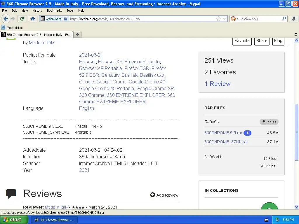The height and width of the screenshot is (224, 299).
Task: Download the 2 files bundle
Action: pyautogui.click(x=269, y=122)
